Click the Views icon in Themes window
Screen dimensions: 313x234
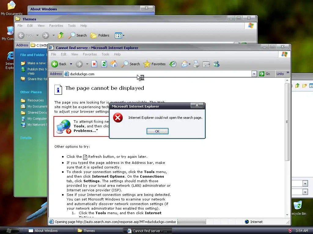[118, 36]
